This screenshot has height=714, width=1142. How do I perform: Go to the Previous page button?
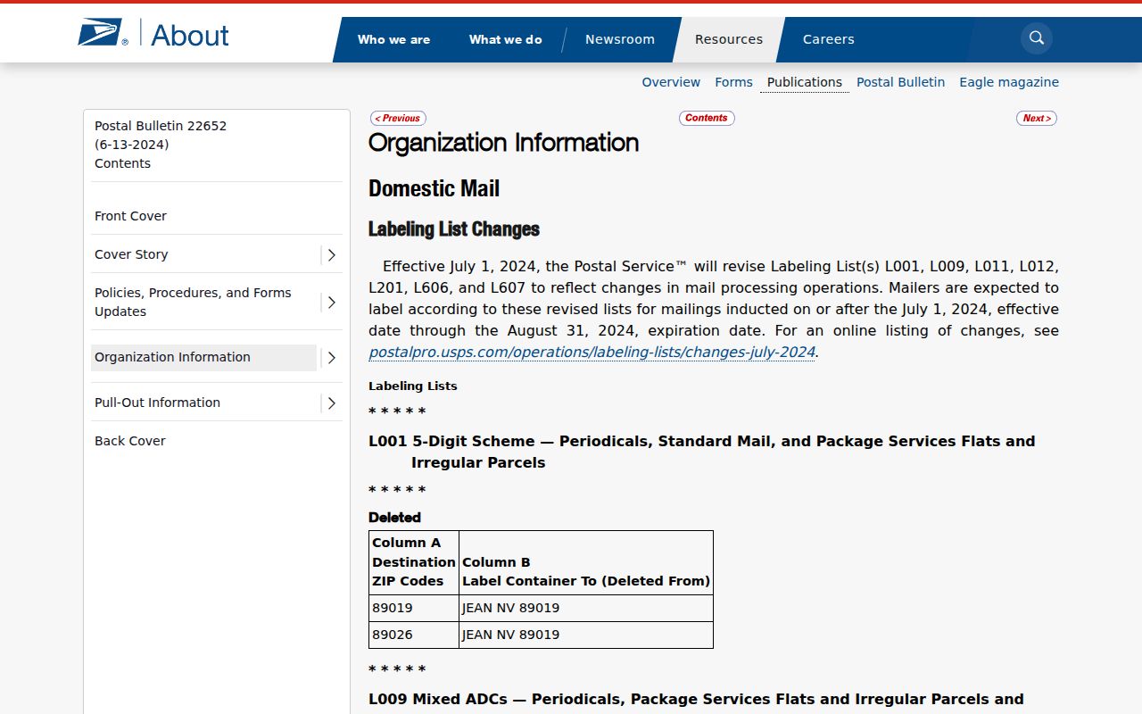pos(398,118)
